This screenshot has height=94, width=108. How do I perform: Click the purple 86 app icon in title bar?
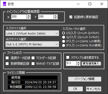tap(4, 4)
